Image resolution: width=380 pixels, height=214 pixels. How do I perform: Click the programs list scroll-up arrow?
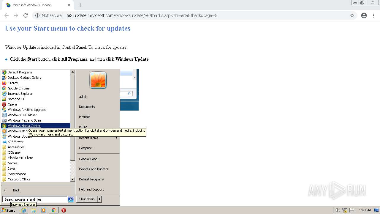pos(73,72)
